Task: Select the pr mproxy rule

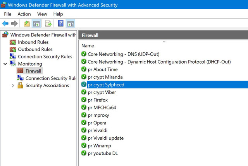Action: coord(98,115)
